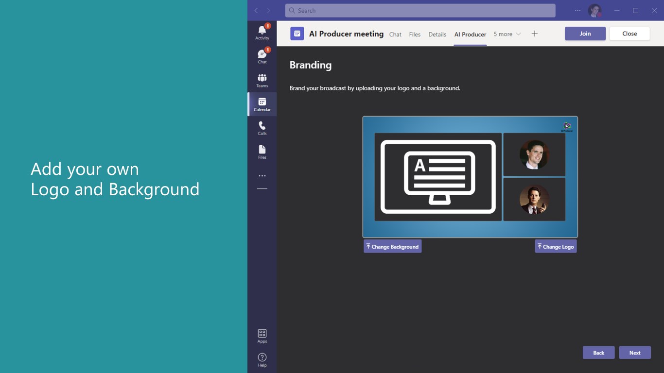The image size is (664, 373).
Task: Add a new tab with plus icon
Action: [x=534, y=34]
